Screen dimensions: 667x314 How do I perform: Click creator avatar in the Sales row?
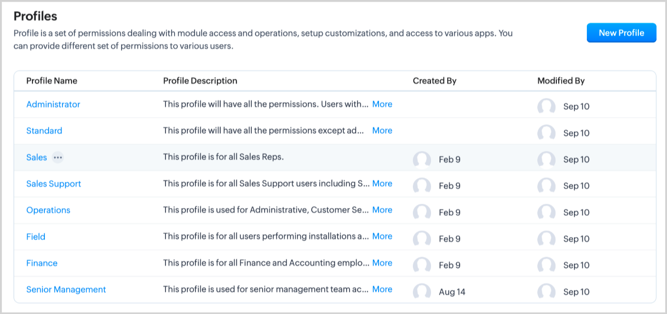422,160
